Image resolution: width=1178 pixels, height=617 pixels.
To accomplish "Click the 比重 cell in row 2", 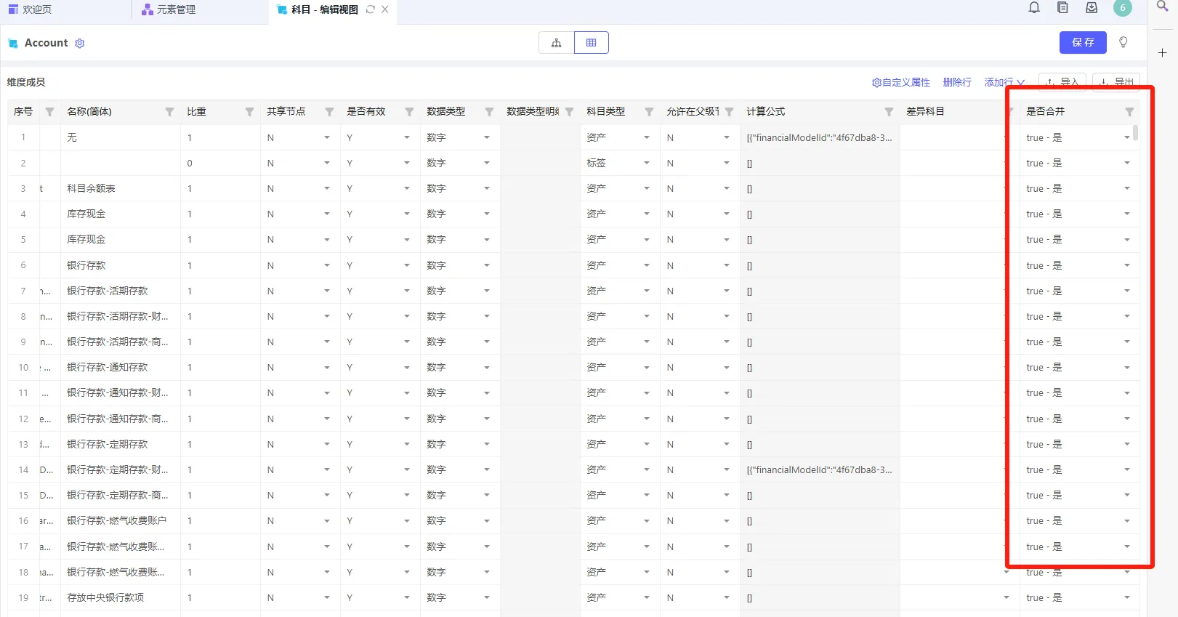I will [219, 163].
